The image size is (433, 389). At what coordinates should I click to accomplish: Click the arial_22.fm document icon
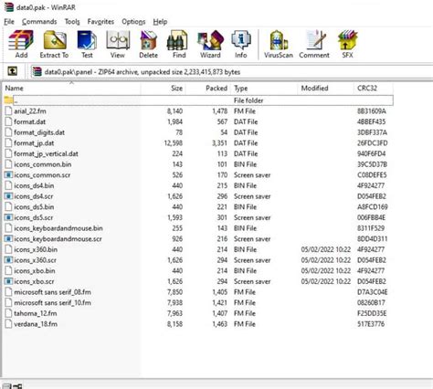coord(8,111)
